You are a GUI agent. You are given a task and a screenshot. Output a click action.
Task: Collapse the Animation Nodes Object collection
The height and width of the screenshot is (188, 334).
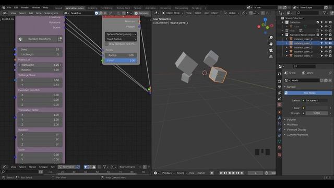[x=283, y=35]
